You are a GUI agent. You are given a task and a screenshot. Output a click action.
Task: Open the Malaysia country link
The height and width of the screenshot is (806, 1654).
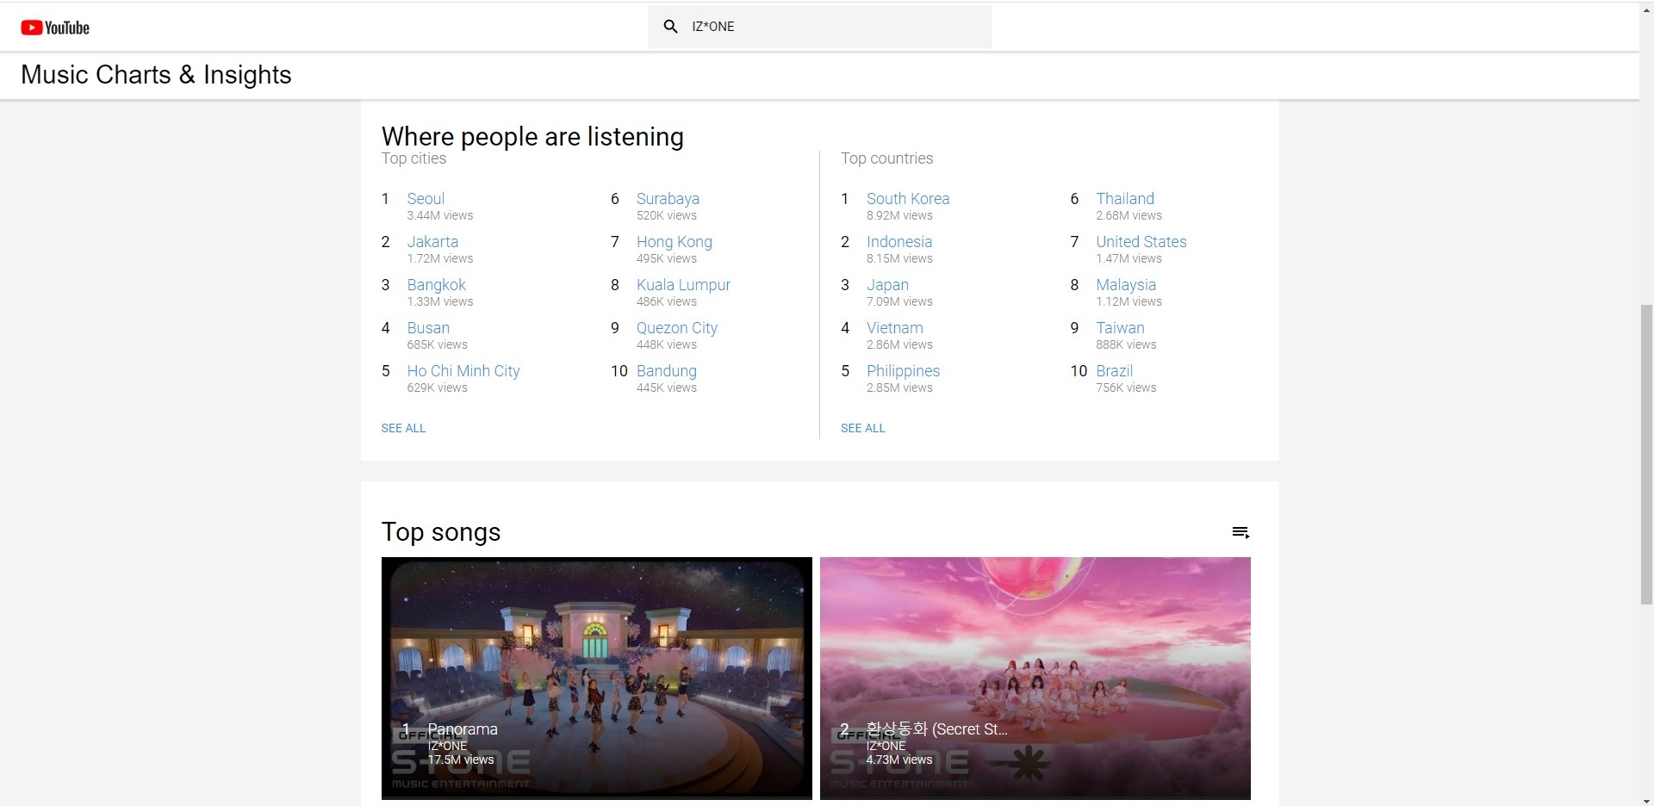click(x=1126, y=285)
